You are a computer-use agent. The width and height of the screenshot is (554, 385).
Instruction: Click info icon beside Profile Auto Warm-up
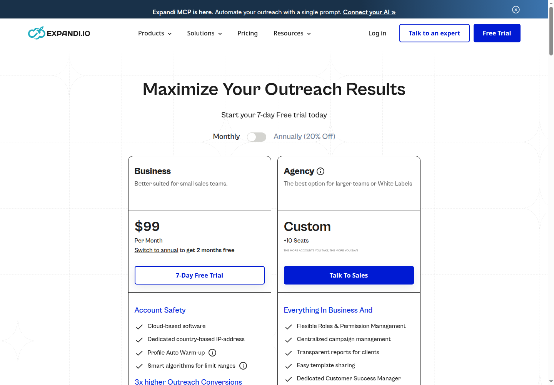[212, 353]
